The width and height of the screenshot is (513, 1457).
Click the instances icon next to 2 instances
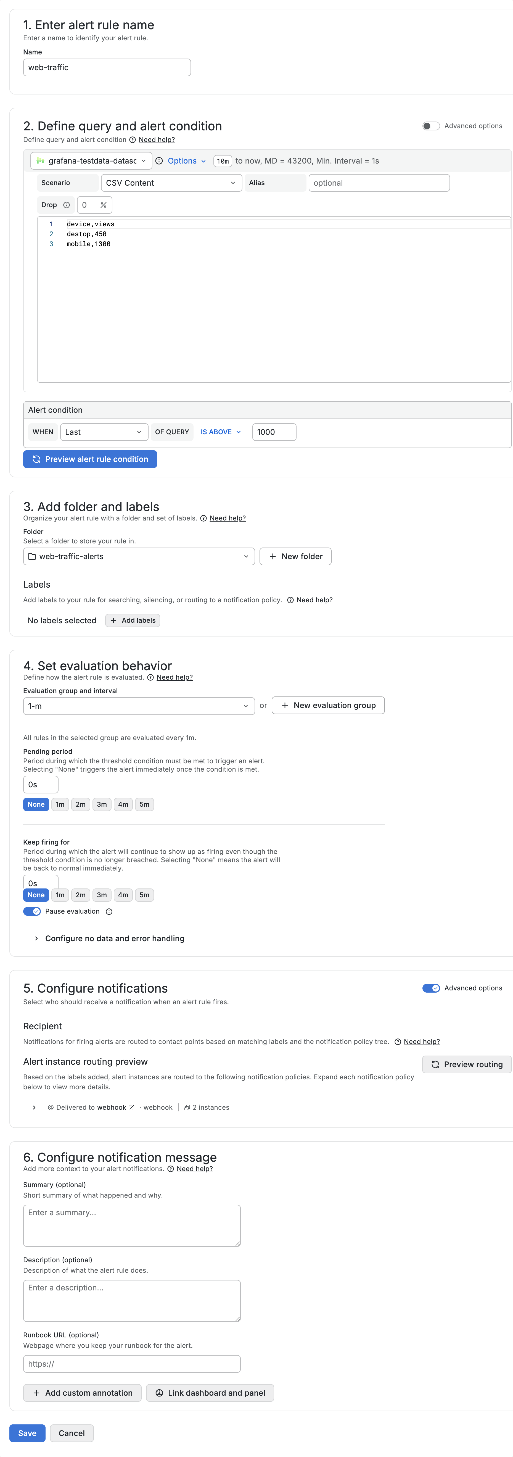coord(187,1108)
